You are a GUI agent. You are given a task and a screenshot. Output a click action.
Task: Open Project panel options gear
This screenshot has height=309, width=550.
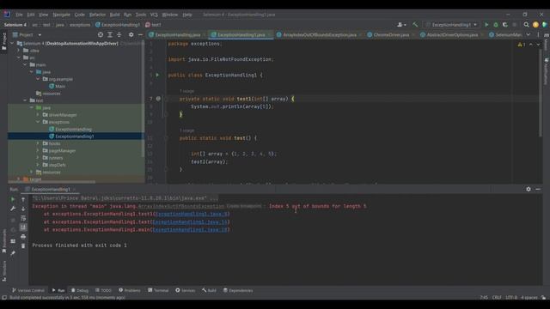coord(131,34)
